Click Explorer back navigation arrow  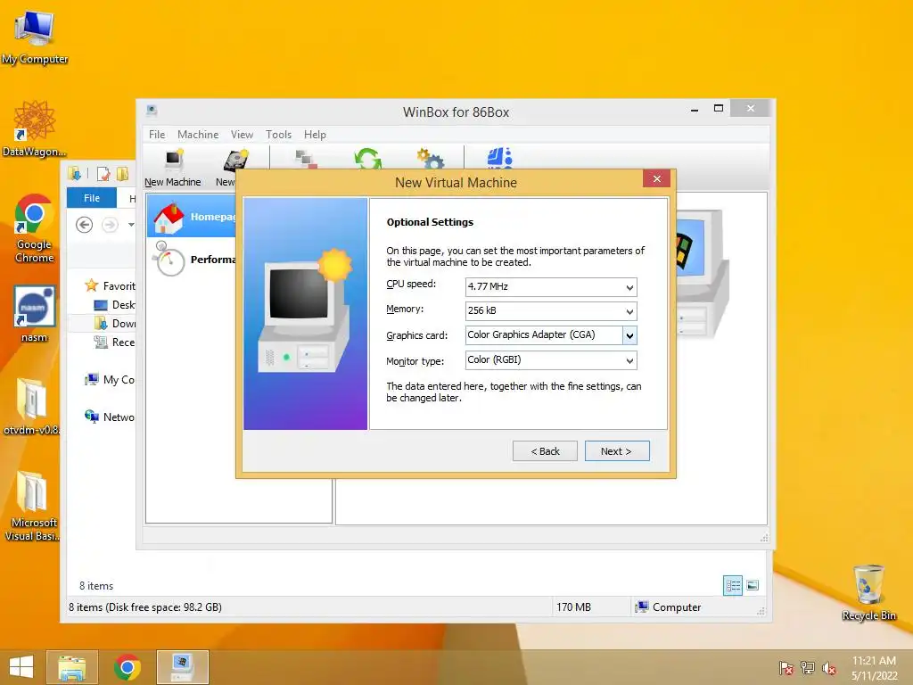85,225
